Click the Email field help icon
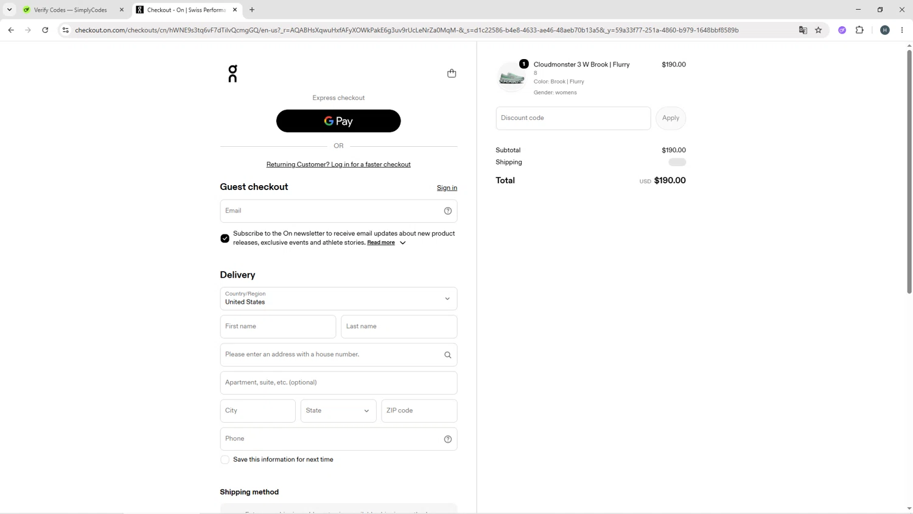 pos(448,211)
